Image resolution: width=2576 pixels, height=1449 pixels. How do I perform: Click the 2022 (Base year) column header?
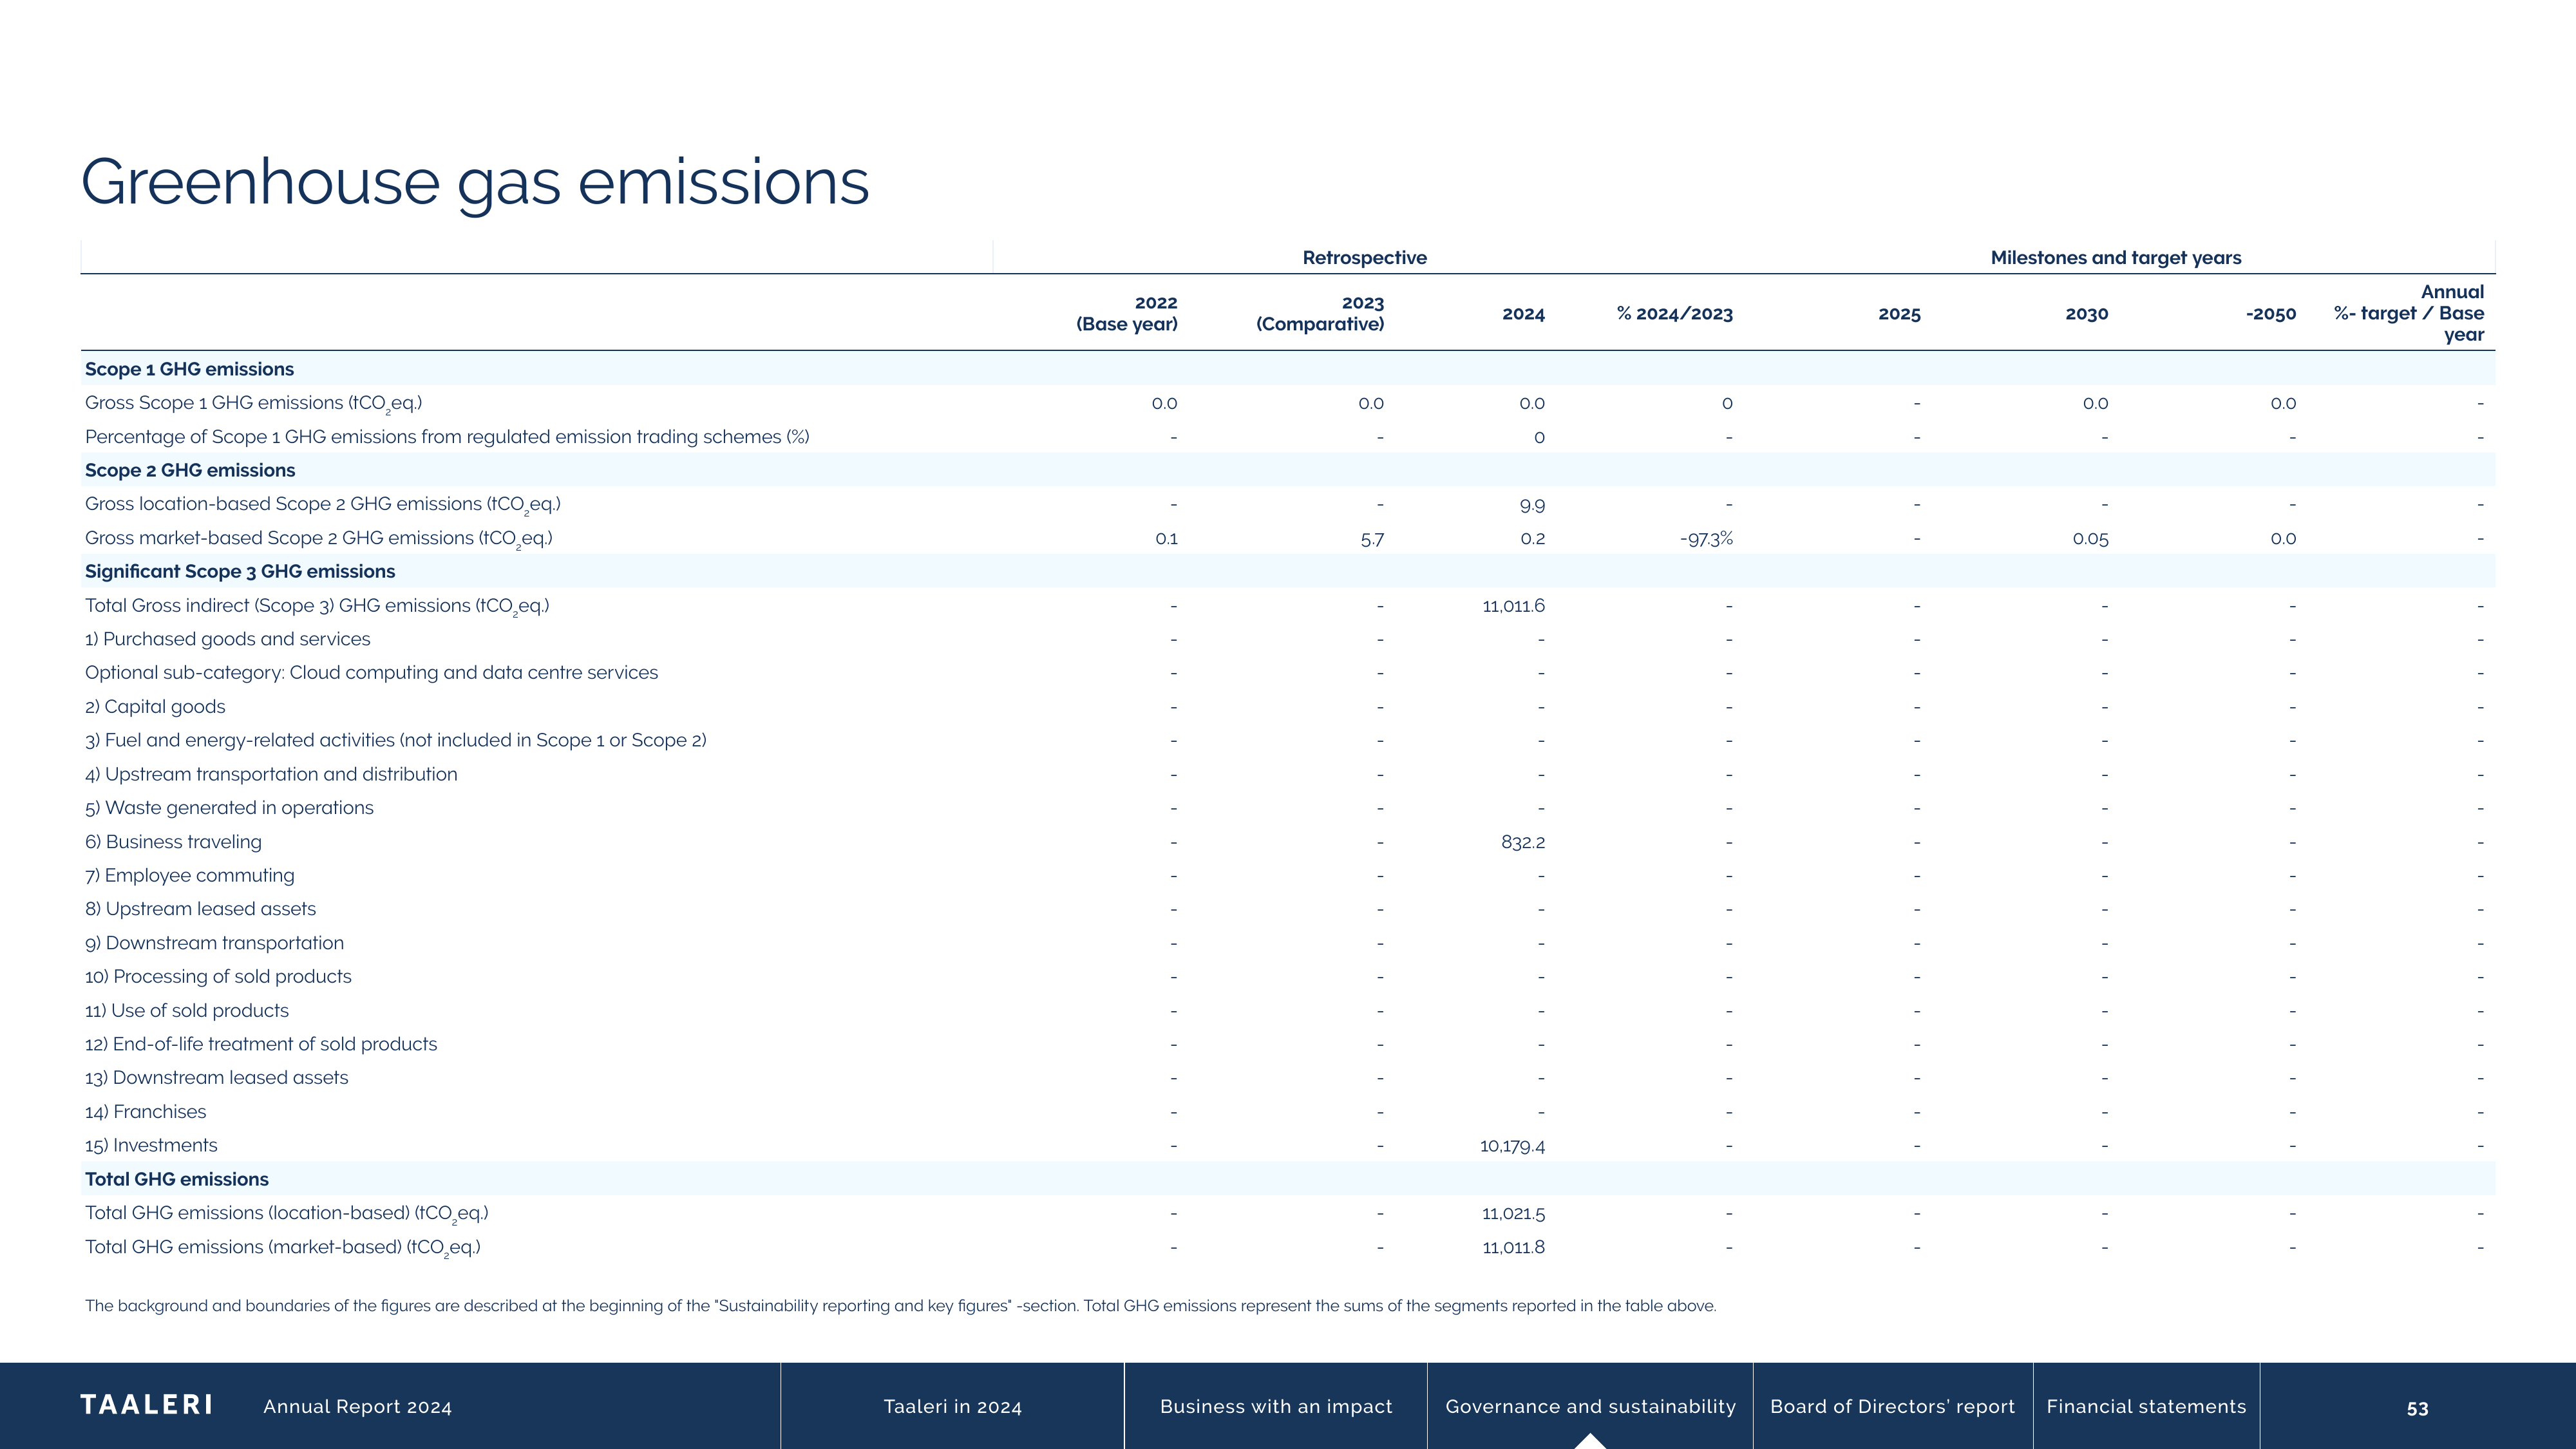point(1126,313)
